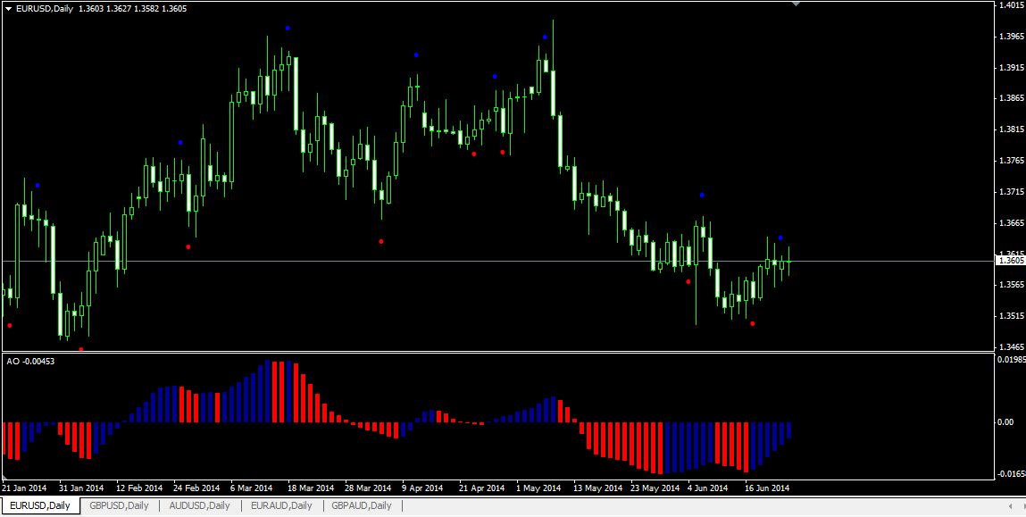Click the current price label 1.3605

click(1010, 261)
